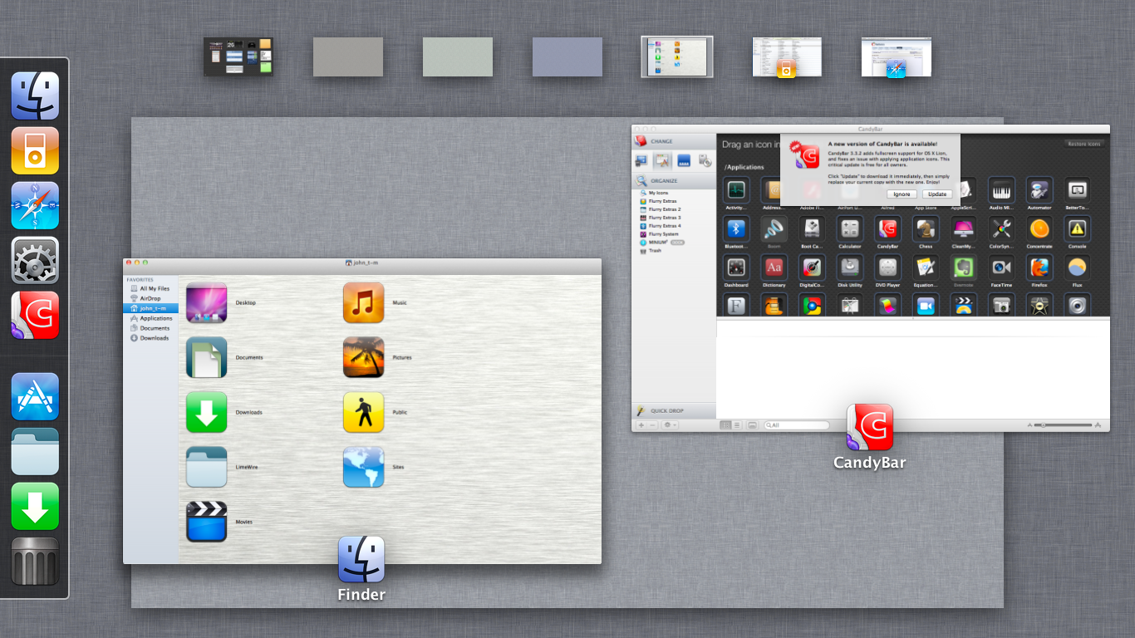Switch CandyBar to Dock customization tab
This screenshot has height=638, width=1135.
684,161
